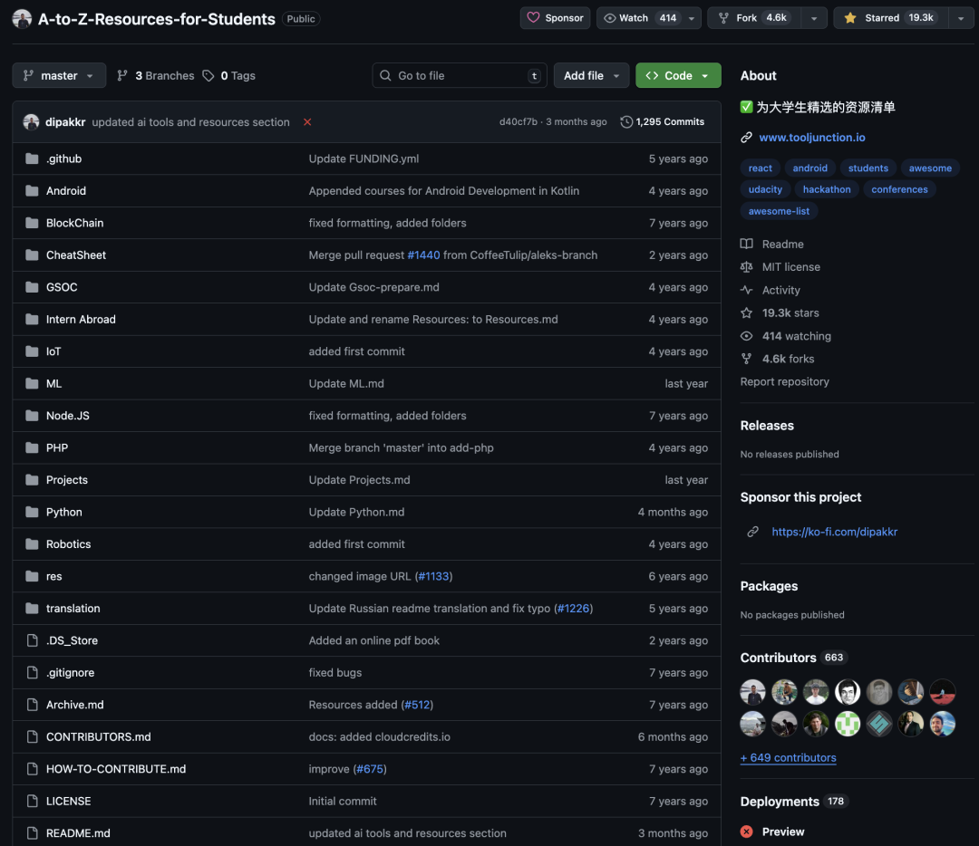Click the Robotics folder icon
The height and width of the screenshot is (846, 979).
32,544
